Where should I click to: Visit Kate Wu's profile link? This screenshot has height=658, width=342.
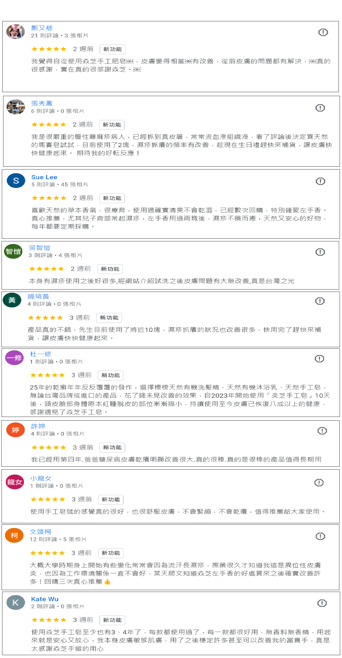(x=45, y=599)
